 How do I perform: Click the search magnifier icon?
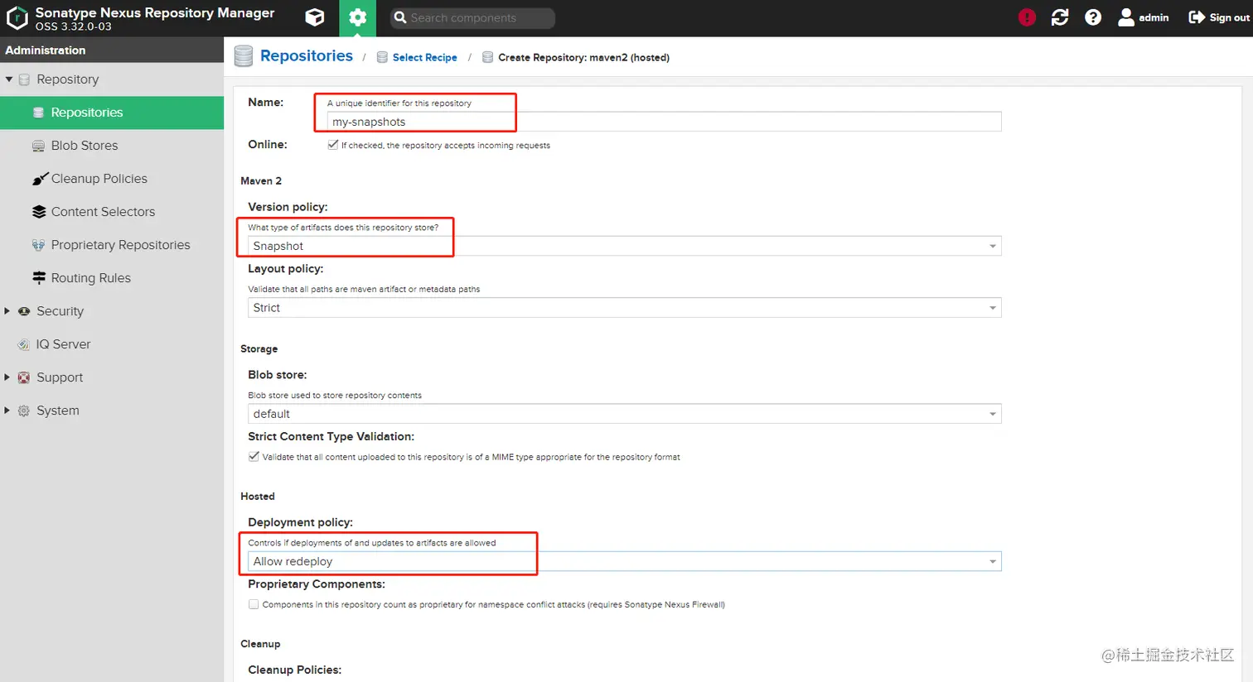[400, 17]
